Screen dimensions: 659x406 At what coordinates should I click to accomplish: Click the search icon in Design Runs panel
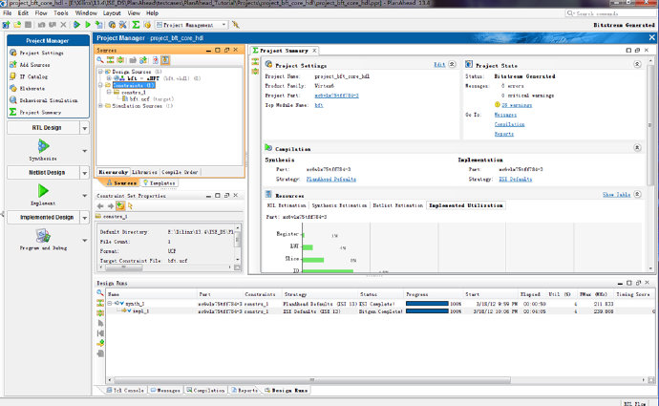click(x=100, y=293)
